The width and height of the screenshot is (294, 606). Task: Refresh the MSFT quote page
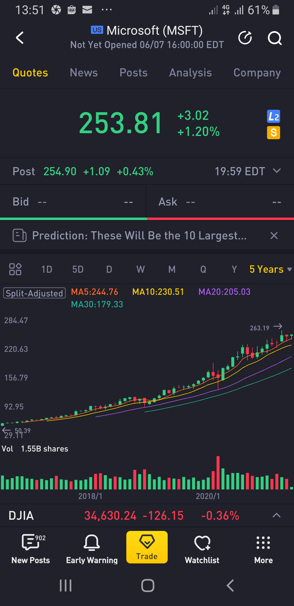tap(245, 38)
